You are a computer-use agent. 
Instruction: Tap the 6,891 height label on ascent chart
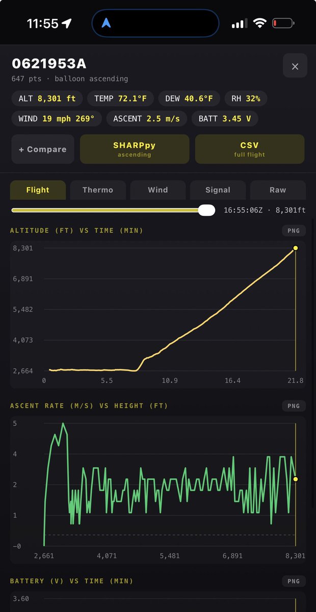(233, 556)
